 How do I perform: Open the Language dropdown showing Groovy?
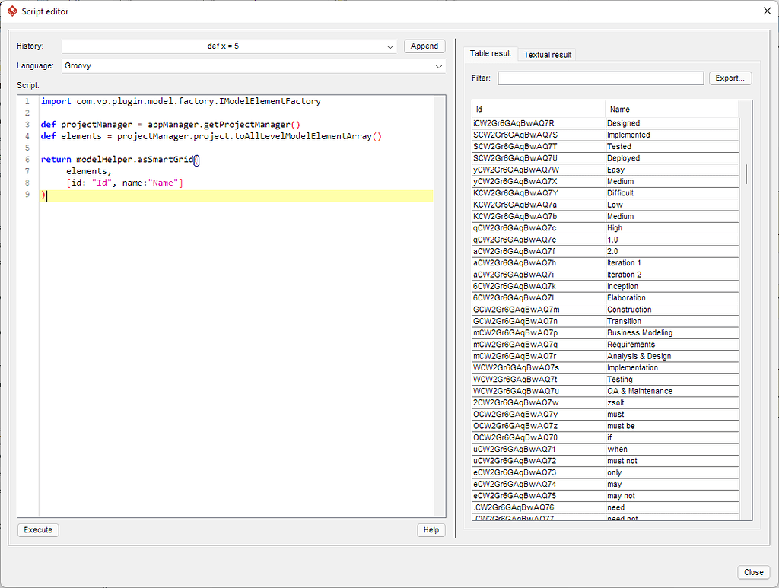251,65
